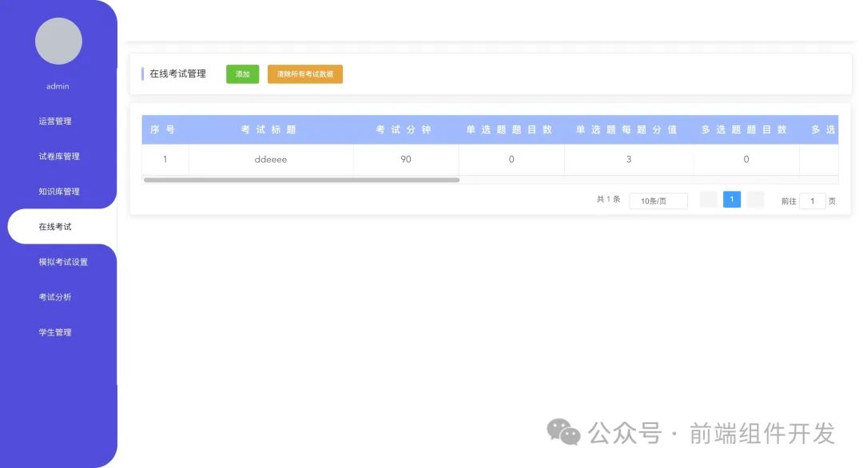Click the score value 3 cell
863x468 pixels.
click(629, 160)
